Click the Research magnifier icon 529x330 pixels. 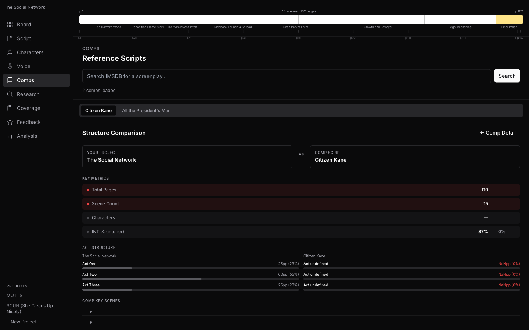pos(10,94)
